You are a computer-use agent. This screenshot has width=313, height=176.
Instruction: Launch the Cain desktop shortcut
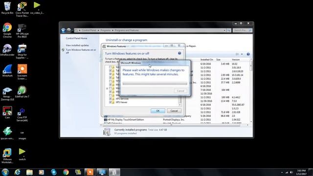tap(7, 113)
